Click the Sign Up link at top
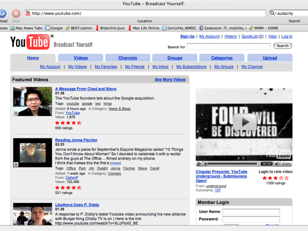The height and width of the screenshot is (231, 308). pos(187,36)
